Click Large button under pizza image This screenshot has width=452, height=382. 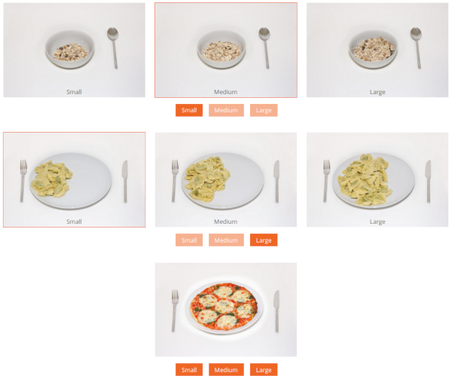click(x=264, y=370)
